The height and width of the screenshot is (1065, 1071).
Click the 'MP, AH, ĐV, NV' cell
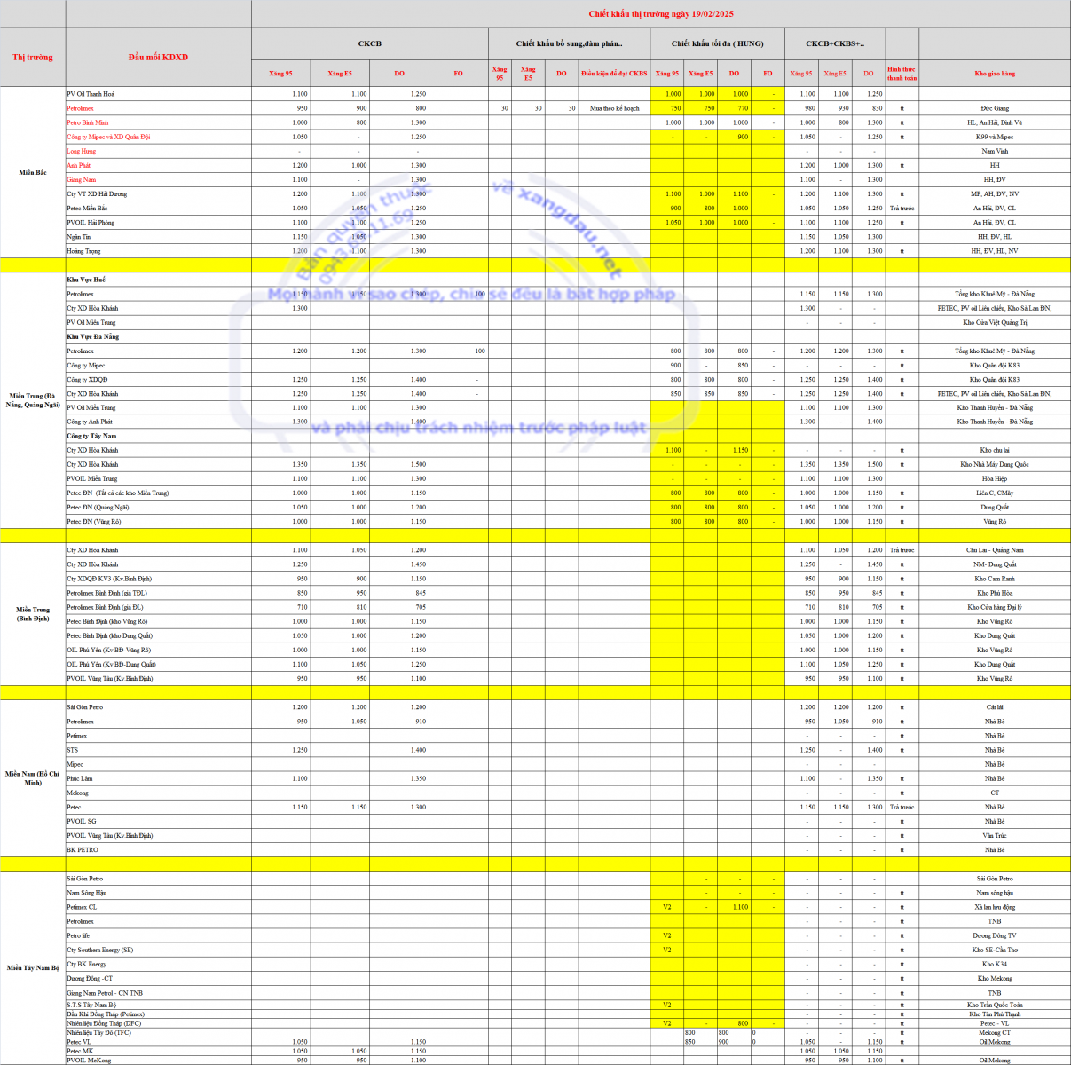point(995,193)
